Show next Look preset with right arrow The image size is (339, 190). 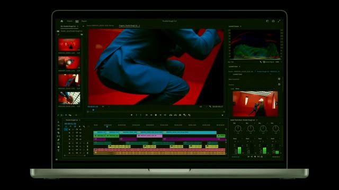[276, 104]
